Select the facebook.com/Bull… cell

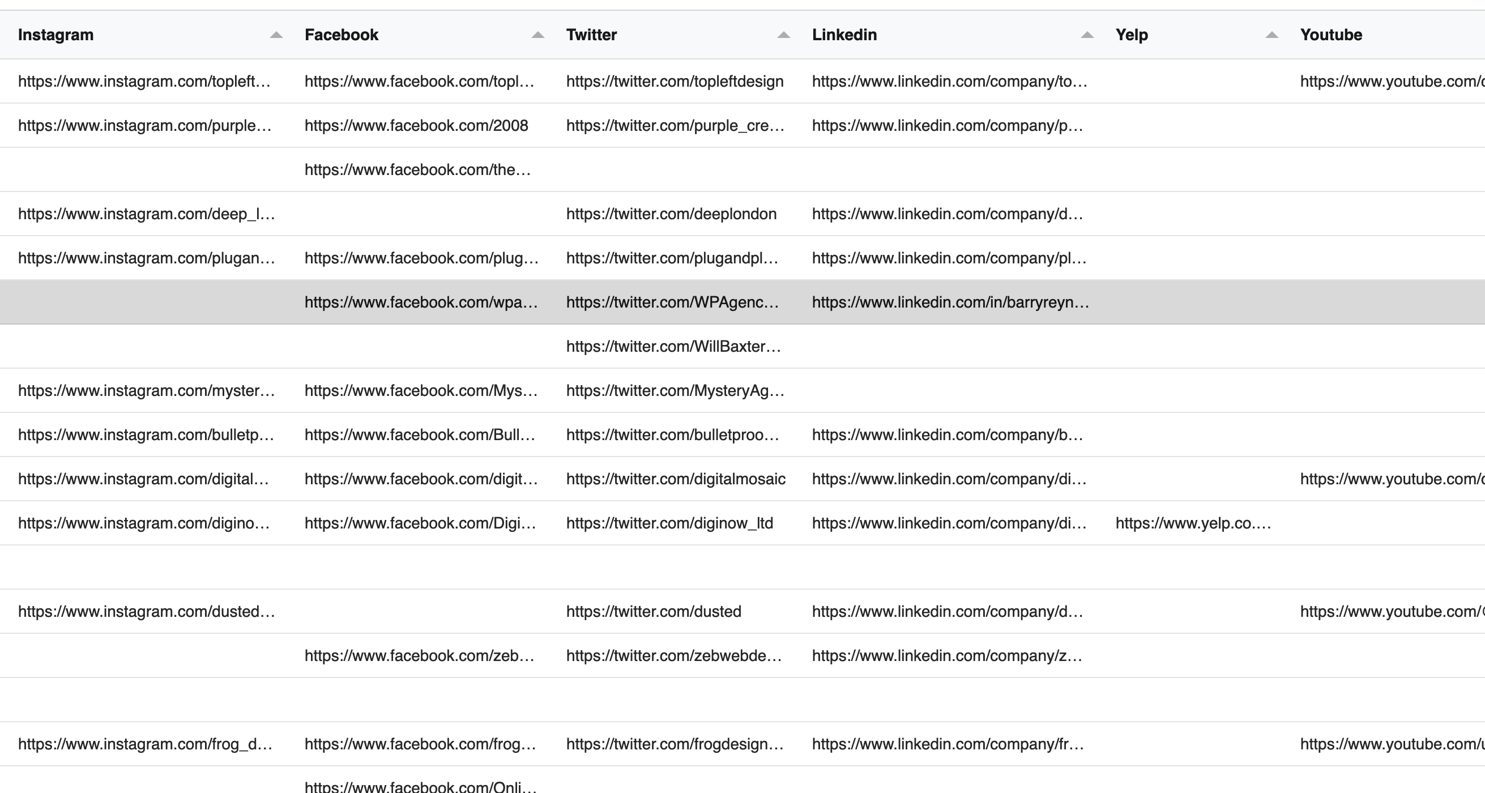click(x=420, y=435)
